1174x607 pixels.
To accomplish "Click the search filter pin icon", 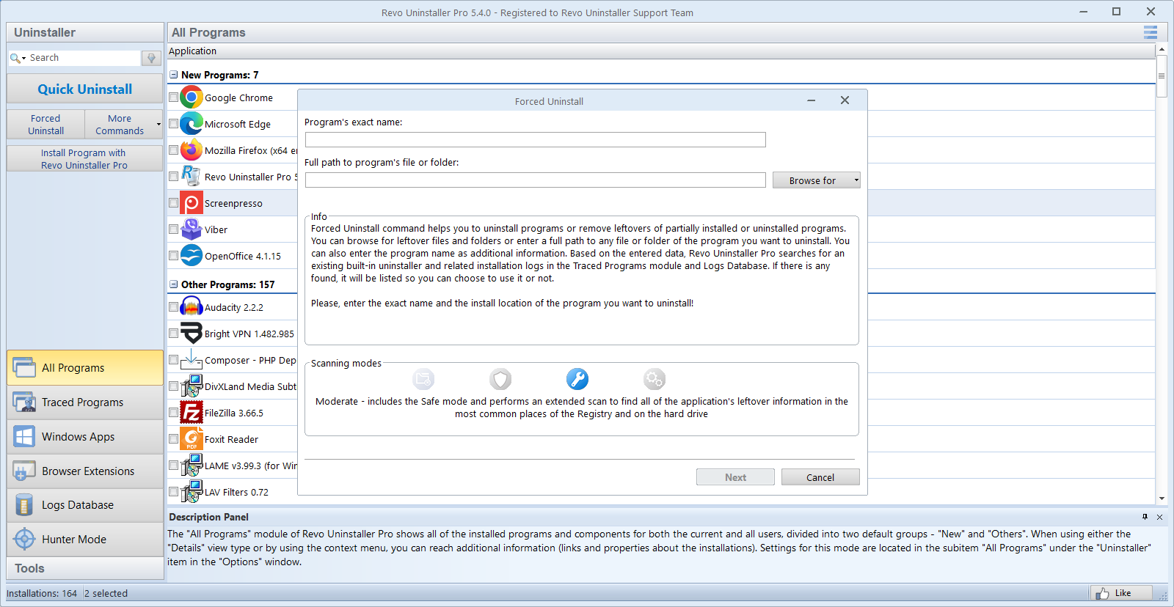I will tap(151, 58).
